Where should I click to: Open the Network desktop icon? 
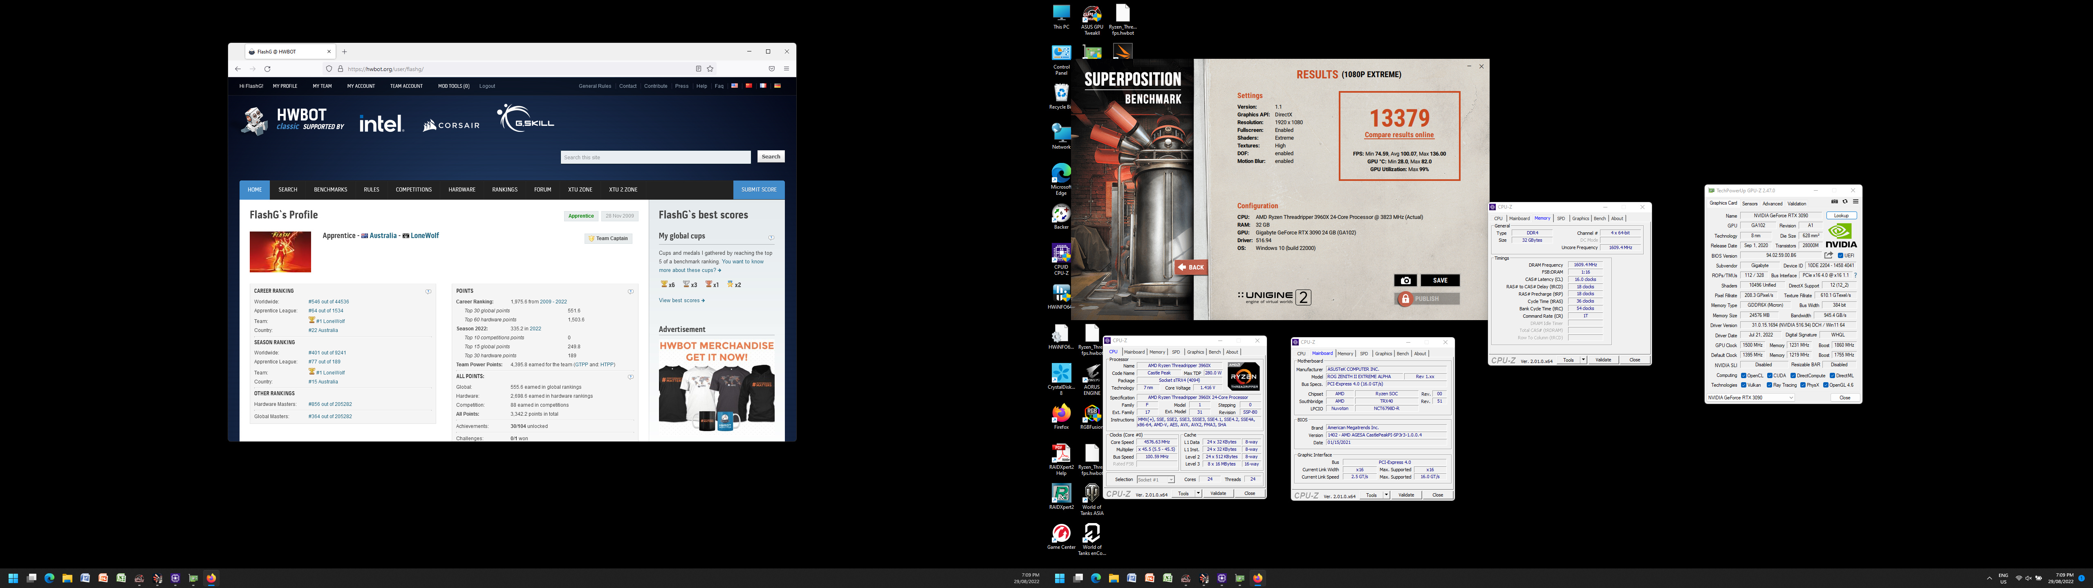pos(1061,136)
